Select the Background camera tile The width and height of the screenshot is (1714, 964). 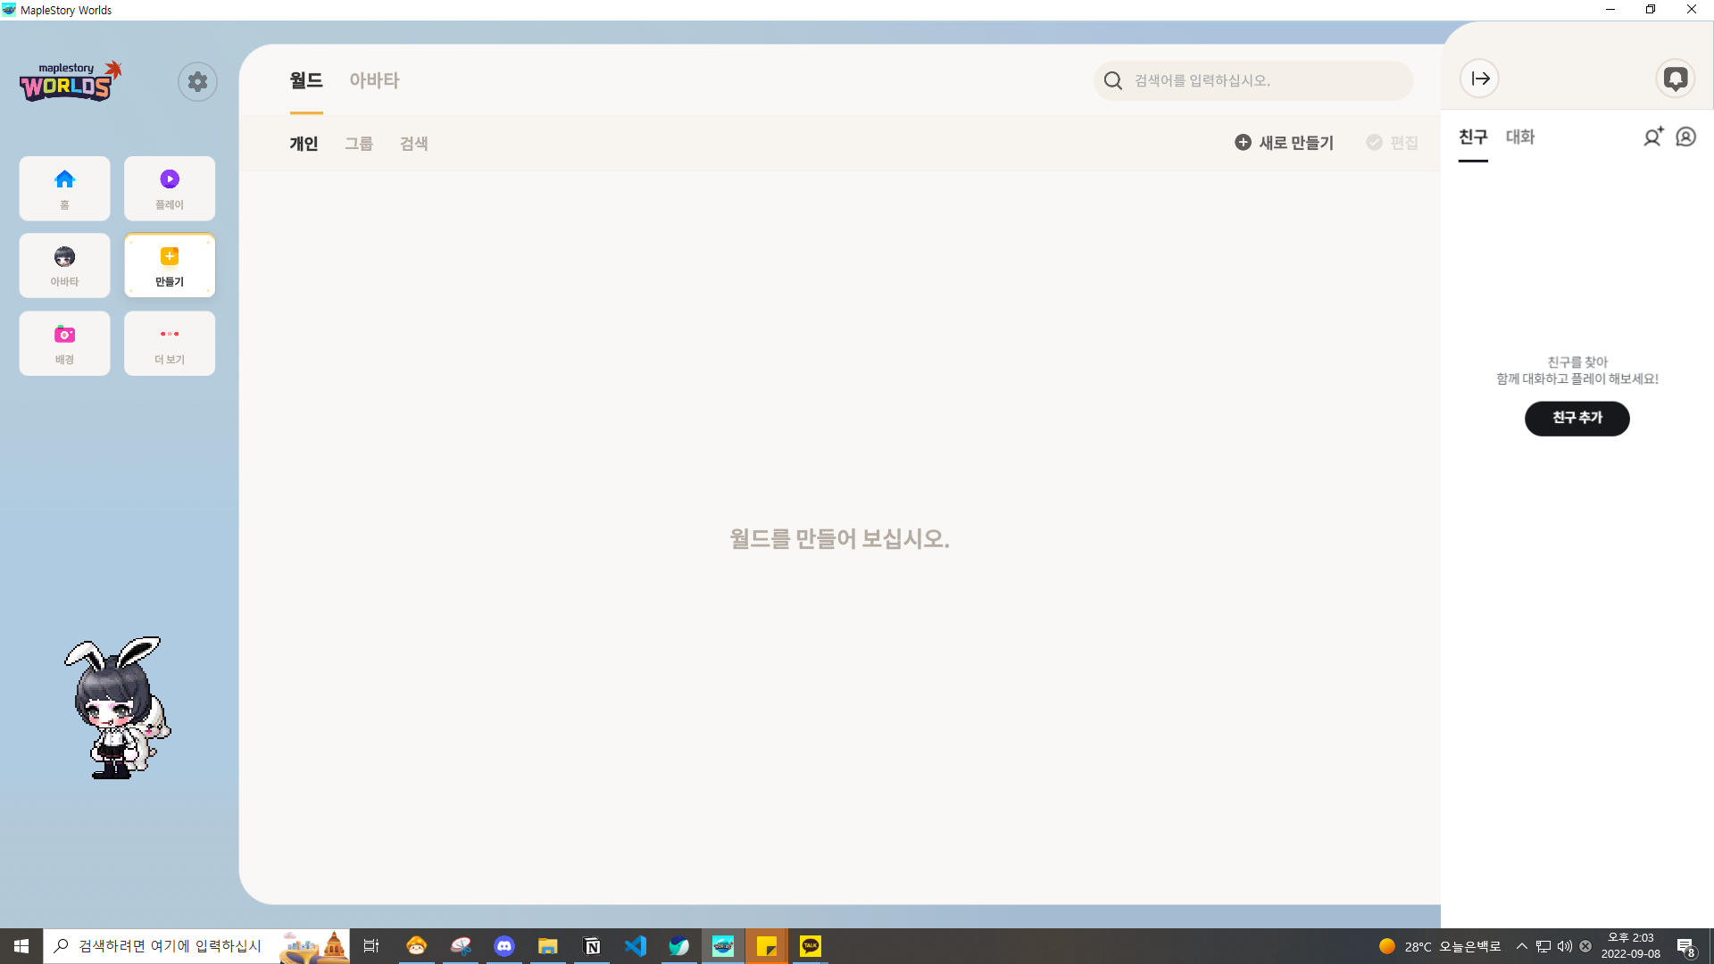pos(64,343)
